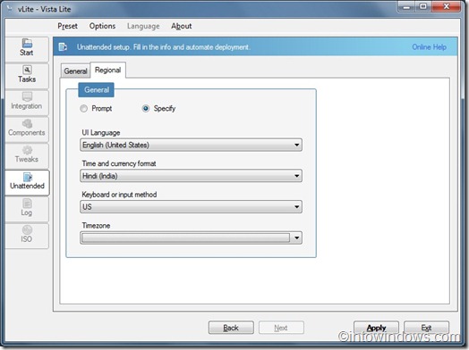Click the Exit button
This screenshot has height=350, width=469.
tap(426, 328)
